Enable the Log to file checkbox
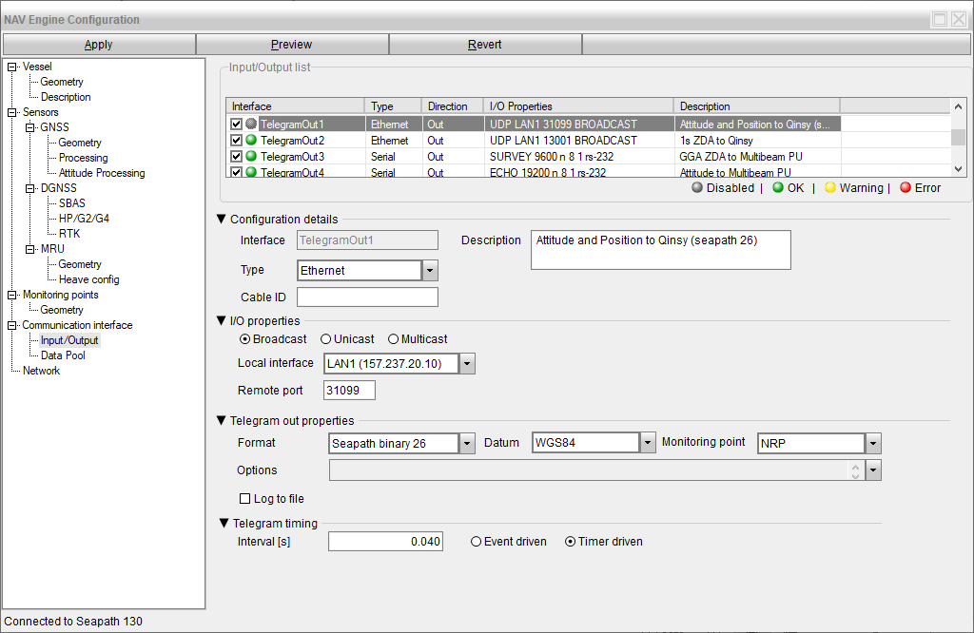The image size is (974, 633). point(245,499)
